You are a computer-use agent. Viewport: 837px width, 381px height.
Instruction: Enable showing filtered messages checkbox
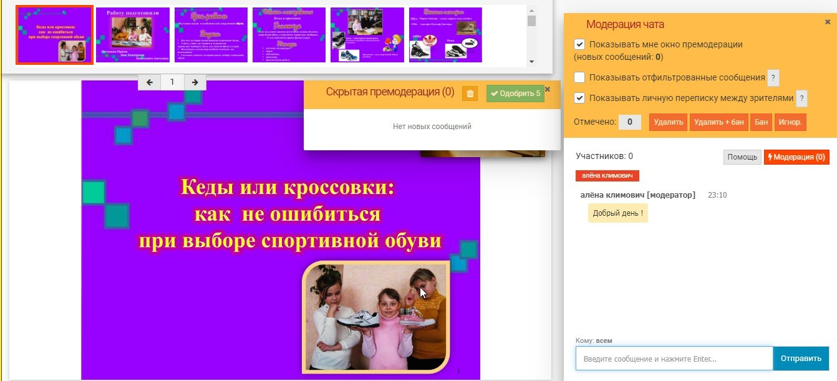[x=579, y=77]
